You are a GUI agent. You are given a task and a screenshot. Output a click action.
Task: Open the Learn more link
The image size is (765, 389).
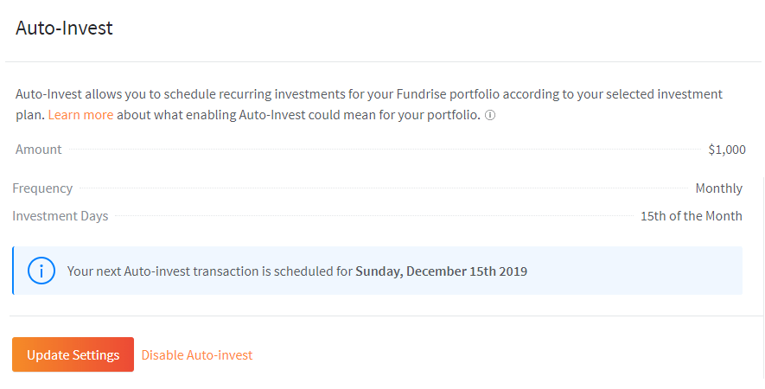[x=80, y=114]
